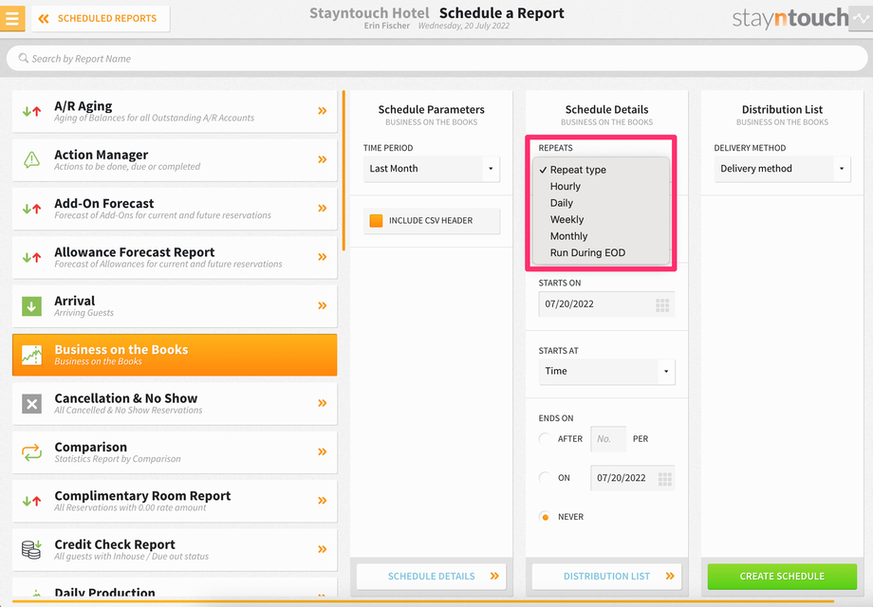Click the Arrival report title
Screen dimensions: 873x607
click(x=75, y=301)
